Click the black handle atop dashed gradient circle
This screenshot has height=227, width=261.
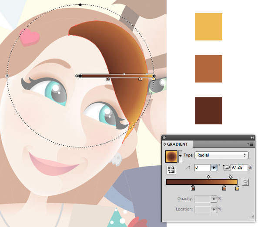80,5
